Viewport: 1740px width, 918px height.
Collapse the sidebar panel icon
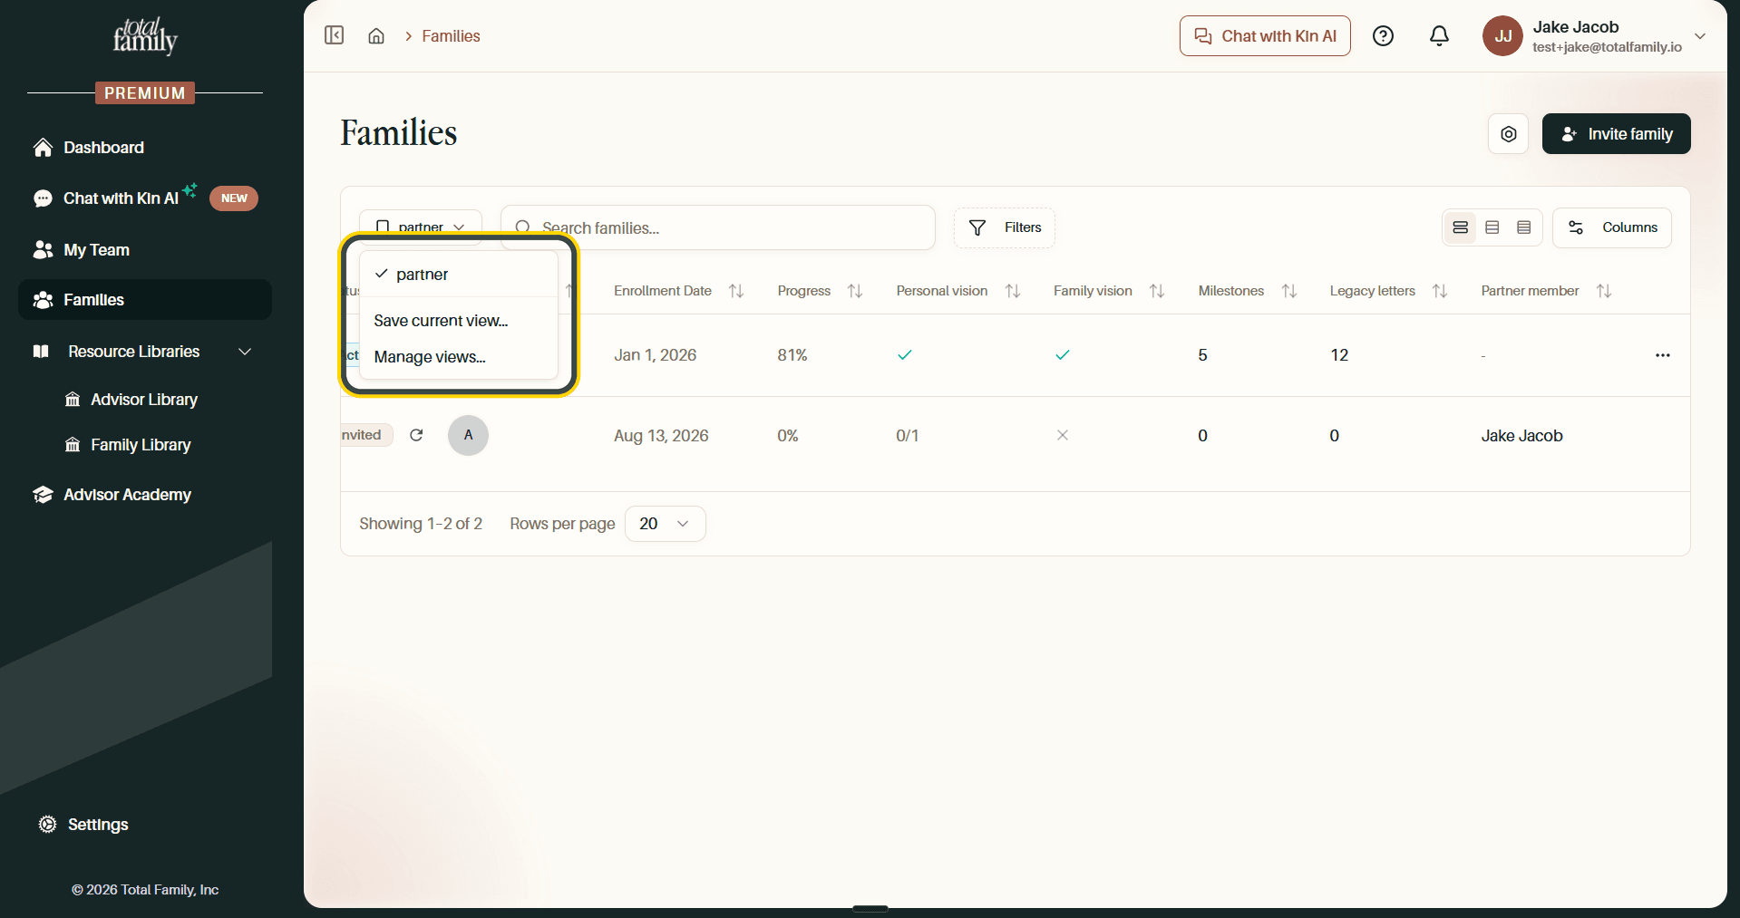[334, 35]
